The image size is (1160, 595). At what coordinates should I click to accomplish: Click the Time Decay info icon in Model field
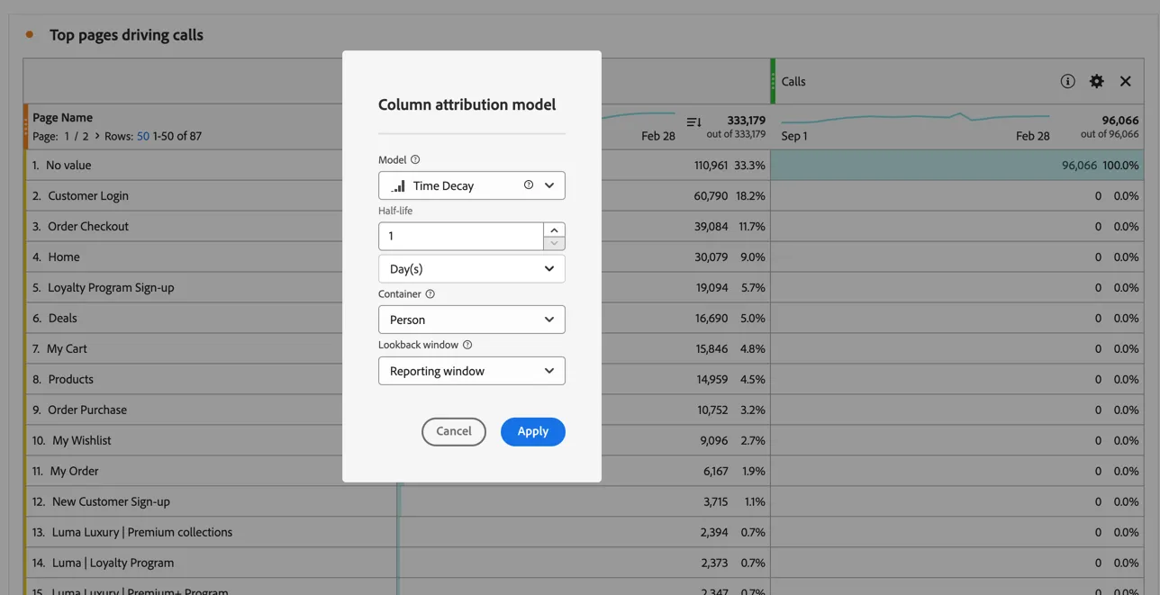pos(529,185)
